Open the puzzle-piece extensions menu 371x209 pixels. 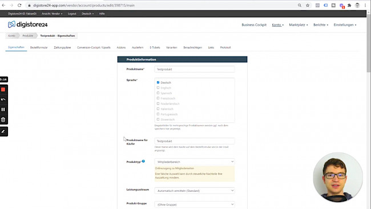349,5
